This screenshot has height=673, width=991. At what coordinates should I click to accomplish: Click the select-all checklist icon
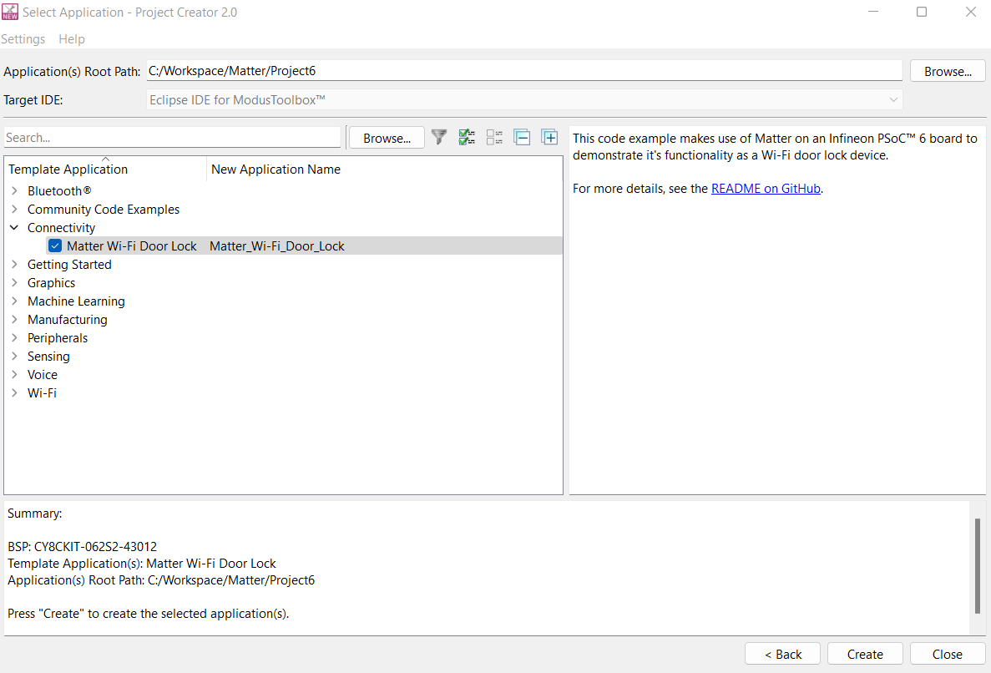tap(467, 136)
